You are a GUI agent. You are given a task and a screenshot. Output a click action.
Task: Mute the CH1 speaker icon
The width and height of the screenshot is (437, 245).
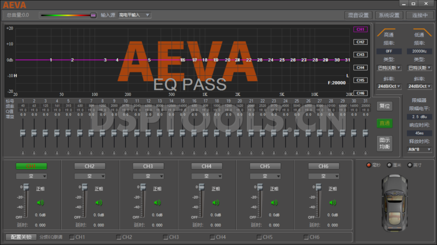tap(40, 202)
